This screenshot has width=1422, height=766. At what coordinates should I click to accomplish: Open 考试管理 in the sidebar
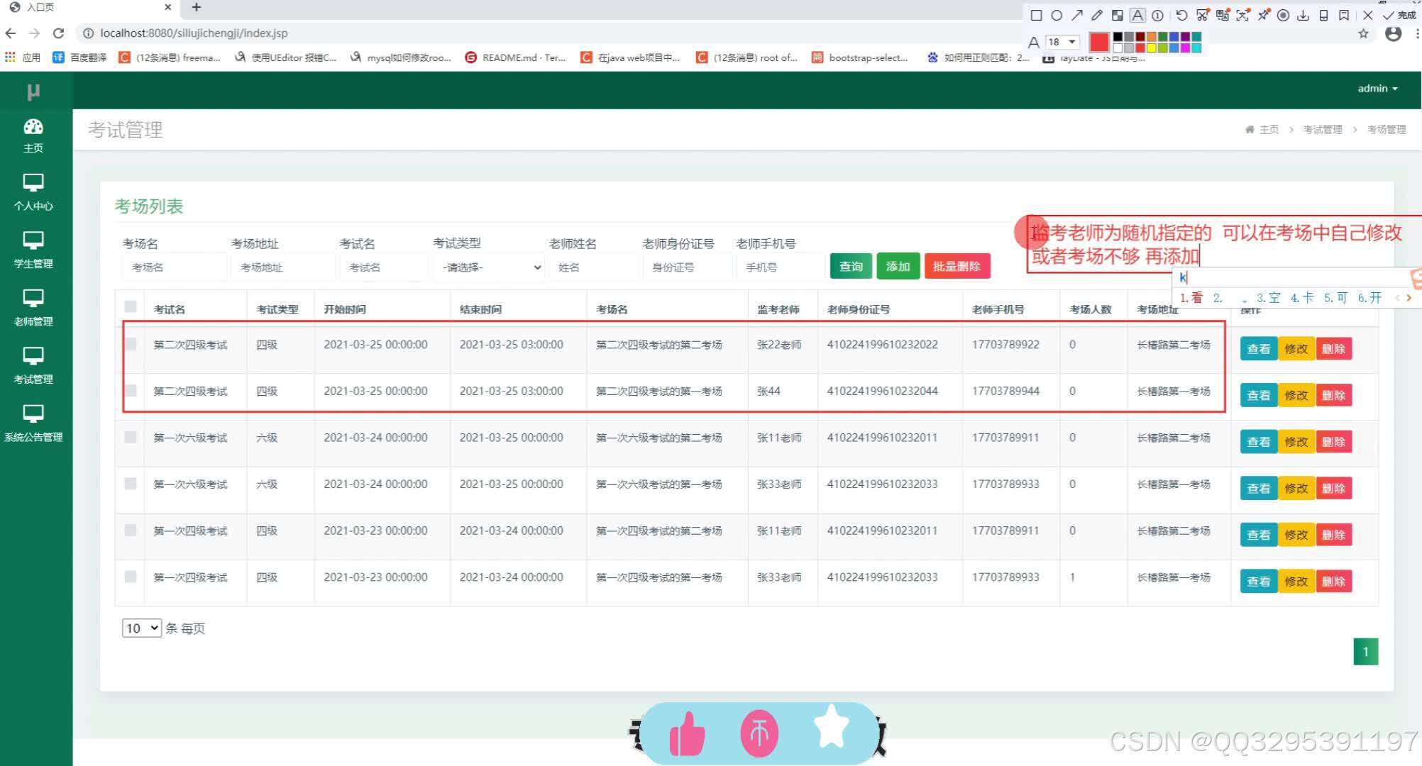pyautogui.click(x=33, y=365)
